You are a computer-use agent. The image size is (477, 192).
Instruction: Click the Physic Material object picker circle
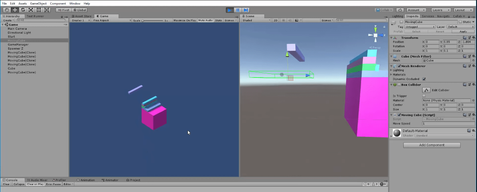pyautogui.click(x=473, y=101)
